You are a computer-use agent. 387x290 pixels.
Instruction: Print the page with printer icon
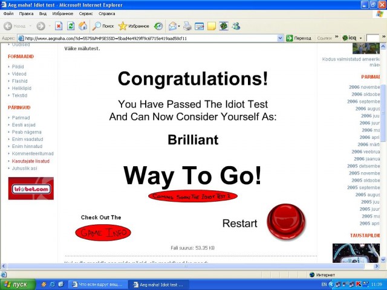point(187,26)
